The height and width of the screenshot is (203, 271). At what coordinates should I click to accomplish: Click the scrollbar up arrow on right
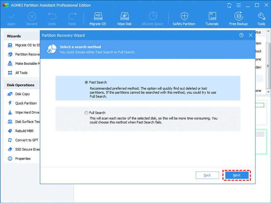(x=268, y=31)
